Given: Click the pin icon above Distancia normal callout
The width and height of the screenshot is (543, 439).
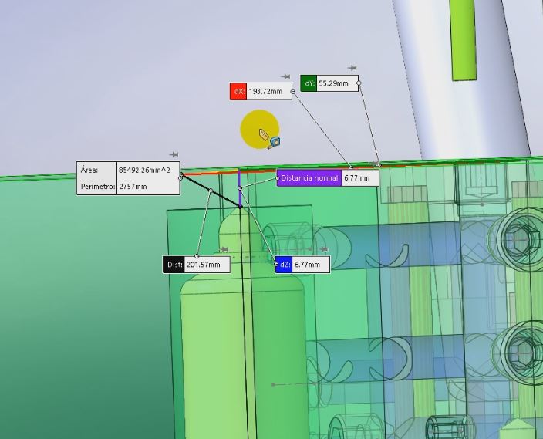Looking at the screenshot, I should (375, 164).
